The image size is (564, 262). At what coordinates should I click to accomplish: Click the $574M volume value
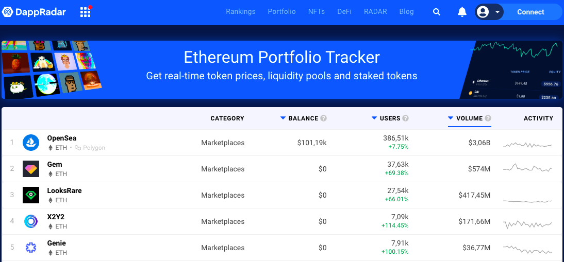[479, 169]
